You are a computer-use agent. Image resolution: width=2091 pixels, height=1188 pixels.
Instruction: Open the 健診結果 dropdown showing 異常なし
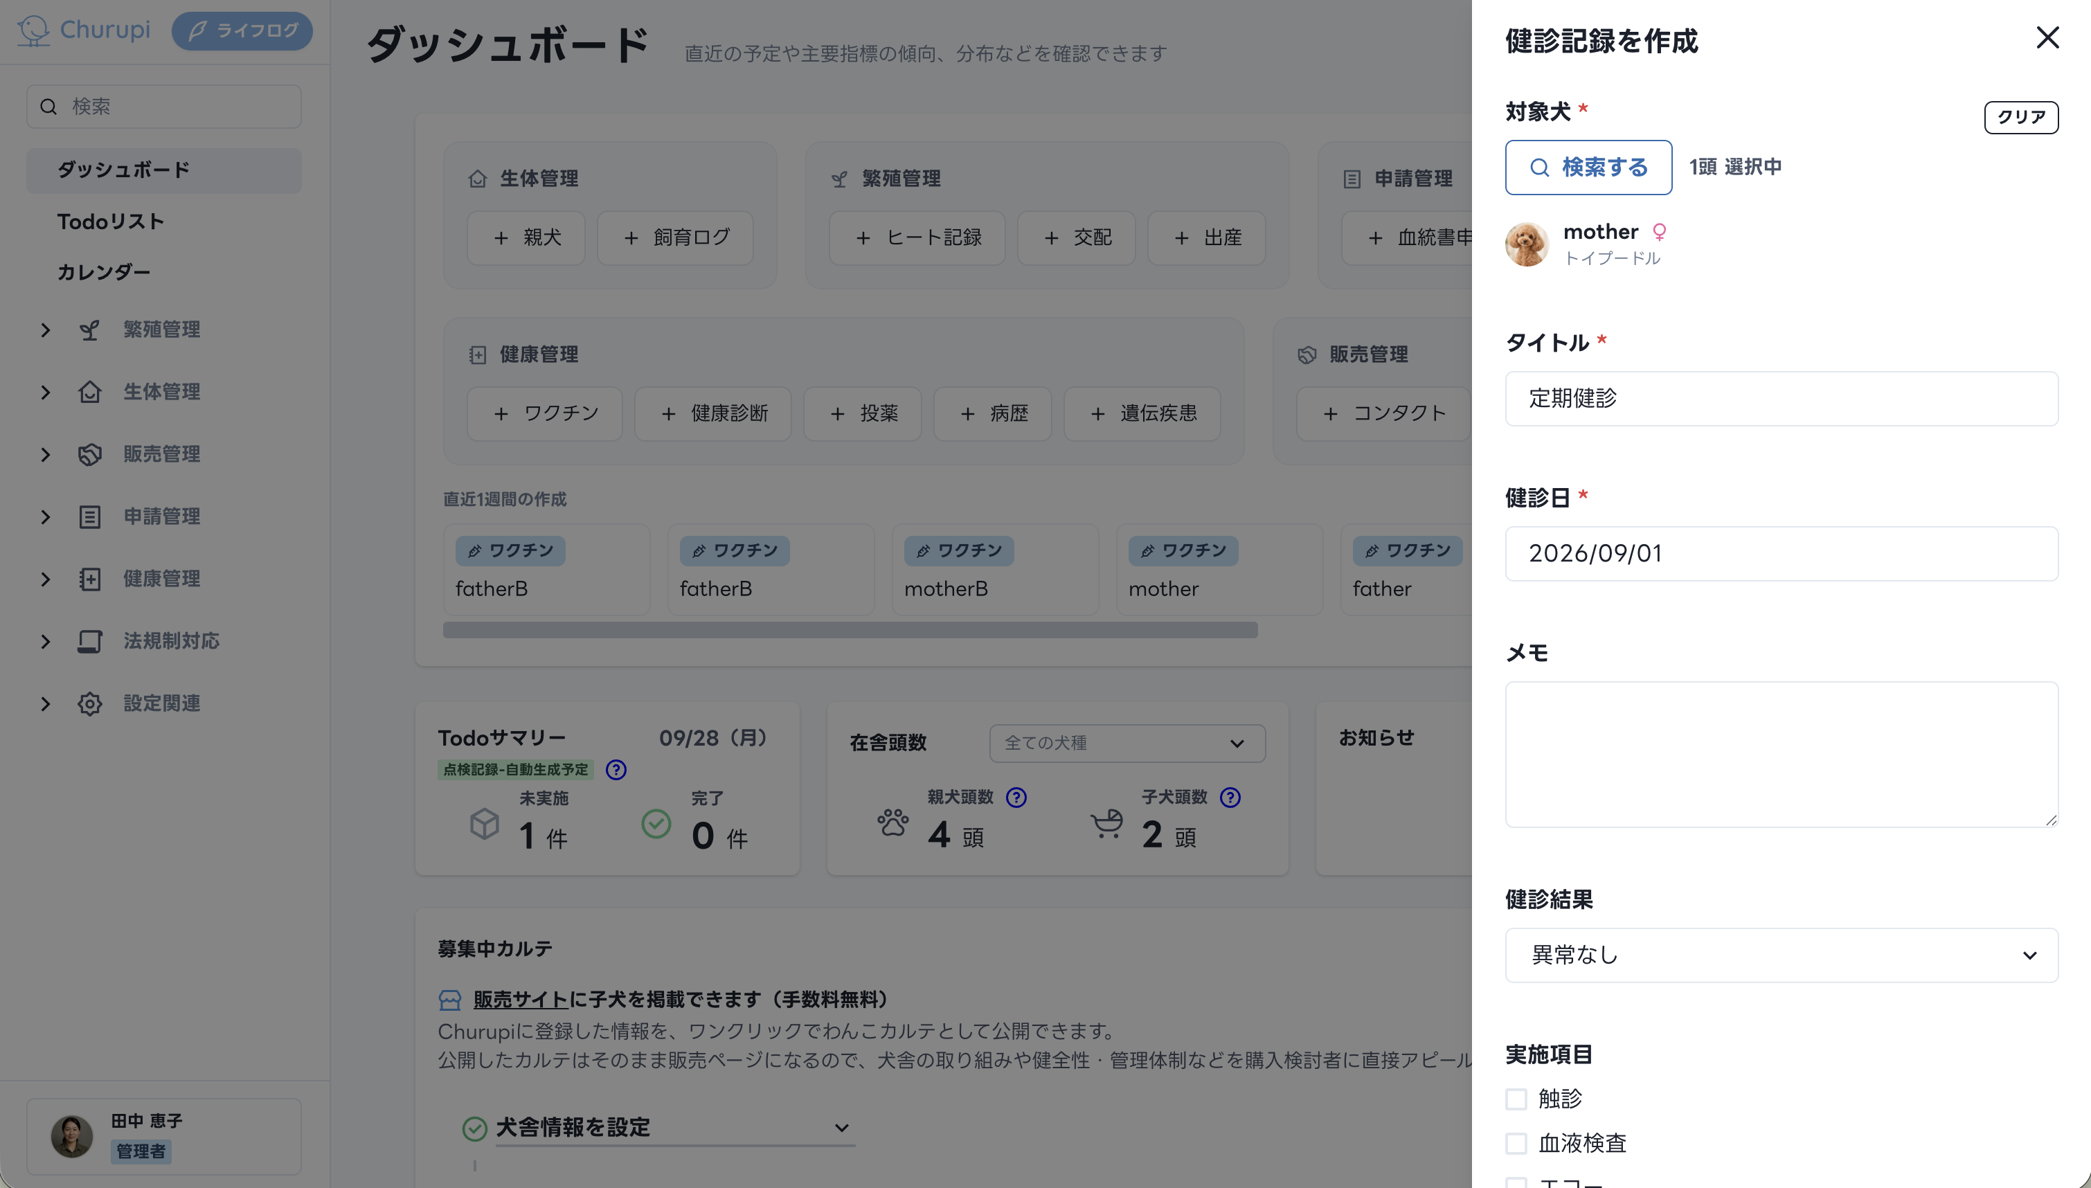click(x=1781, y=955)
